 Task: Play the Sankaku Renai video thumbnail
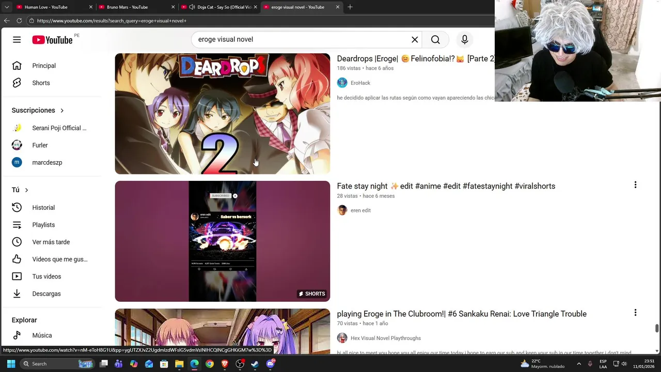click(x=222, y=331)
